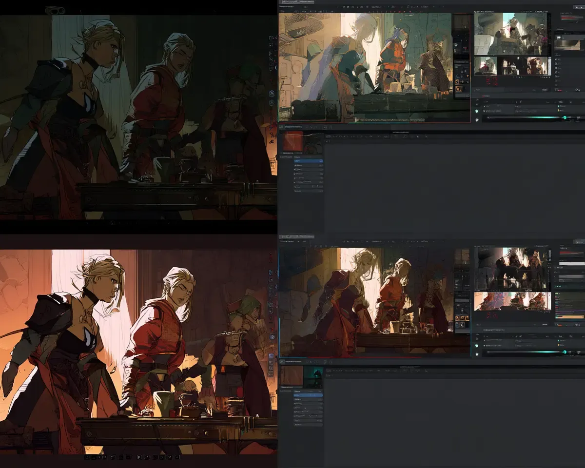Select the blue highlighted list row in upper editor
Screen dimensions: 585x468
coord(308,160)
